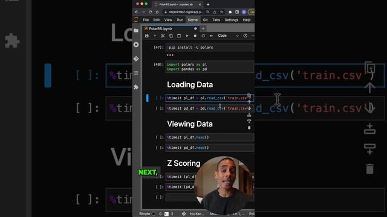The width and height of the screenshot is (387, 217).
Task: Open the Kernel menu
Action: (193, 20)
